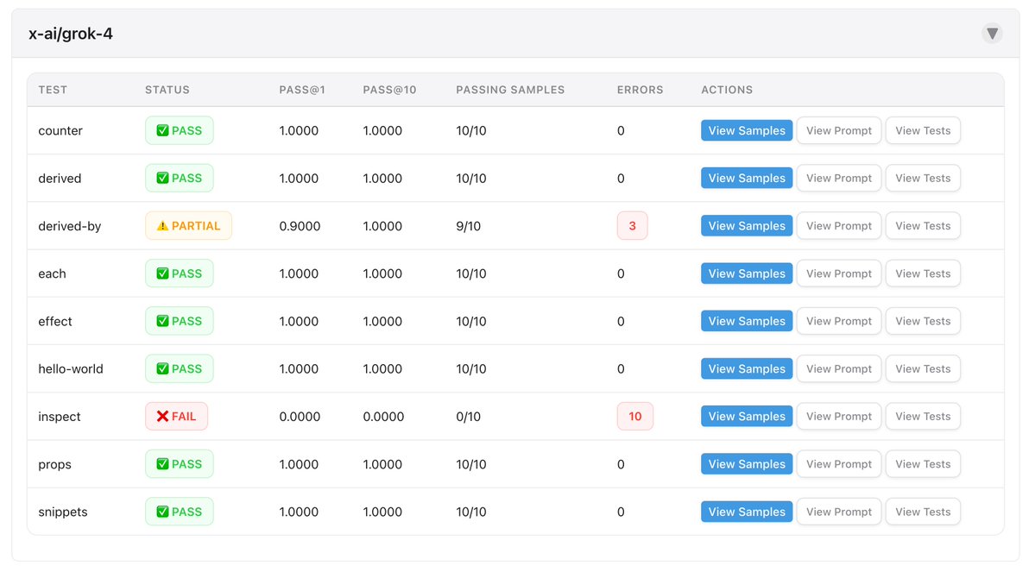This screenshot has height=572, width=1035.
Task: Click the PASS@1 column header
Action: [302, 90]
